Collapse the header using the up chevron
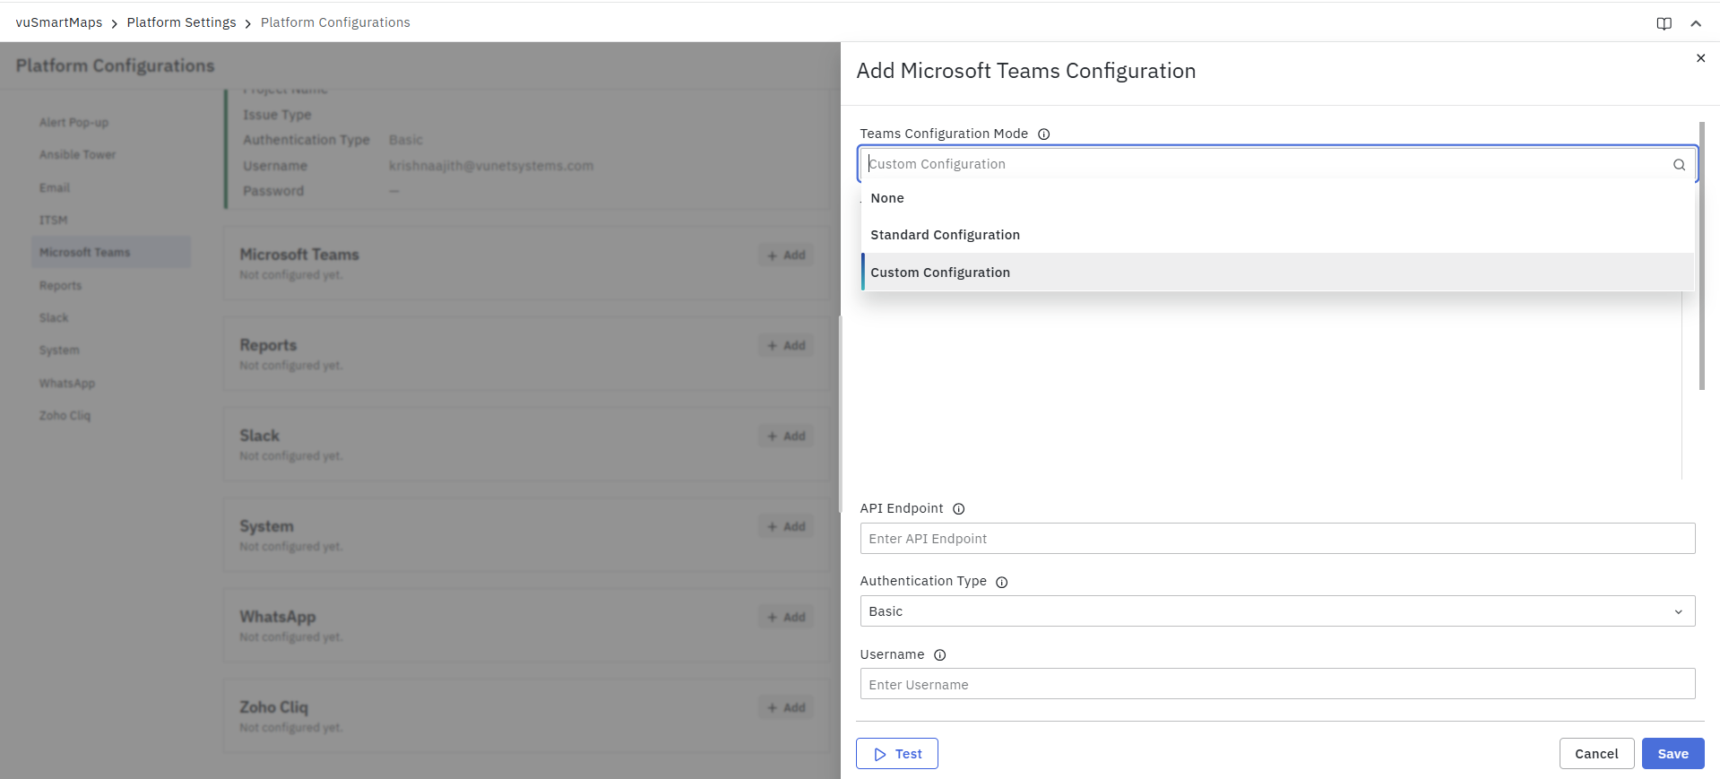 (x=1696, y=23)
